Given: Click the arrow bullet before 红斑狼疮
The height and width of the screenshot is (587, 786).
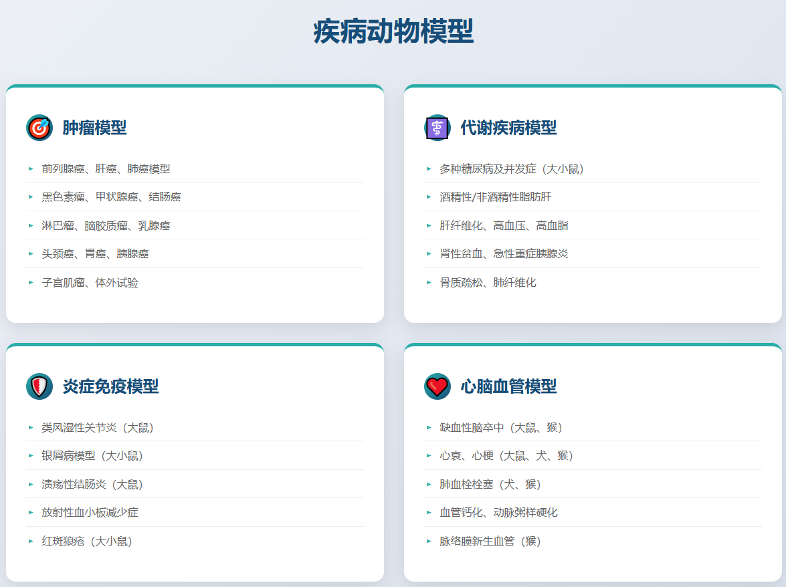Looking at the screenshot, I should tap(31, 542).
